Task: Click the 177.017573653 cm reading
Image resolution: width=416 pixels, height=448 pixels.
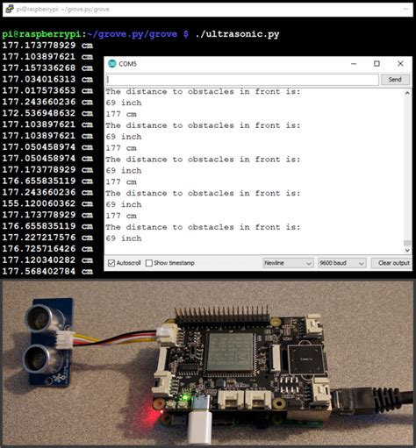Action: (47, 90)
